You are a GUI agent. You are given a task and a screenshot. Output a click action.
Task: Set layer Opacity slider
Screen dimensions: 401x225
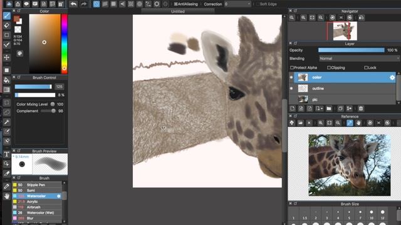(x=351, y=50)
